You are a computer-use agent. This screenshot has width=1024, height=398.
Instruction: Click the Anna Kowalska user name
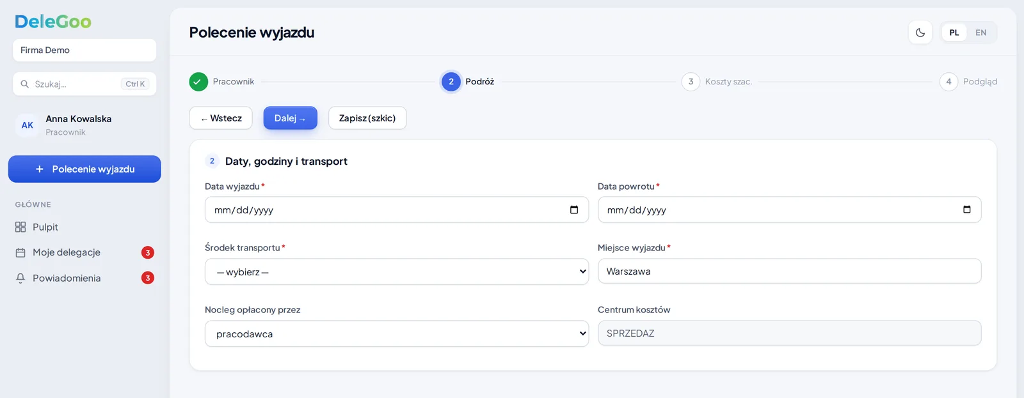(79, 119)
